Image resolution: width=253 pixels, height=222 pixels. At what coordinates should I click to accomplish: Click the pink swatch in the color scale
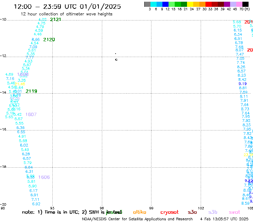click(239, 4)
